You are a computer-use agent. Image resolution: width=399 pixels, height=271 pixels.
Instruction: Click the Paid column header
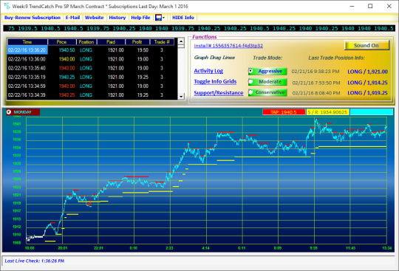coord(111,42)
